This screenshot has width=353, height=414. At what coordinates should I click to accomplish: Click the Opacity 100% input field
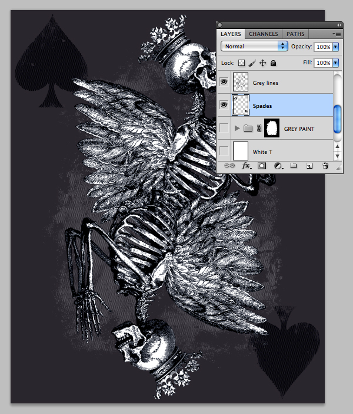[323, 47]
